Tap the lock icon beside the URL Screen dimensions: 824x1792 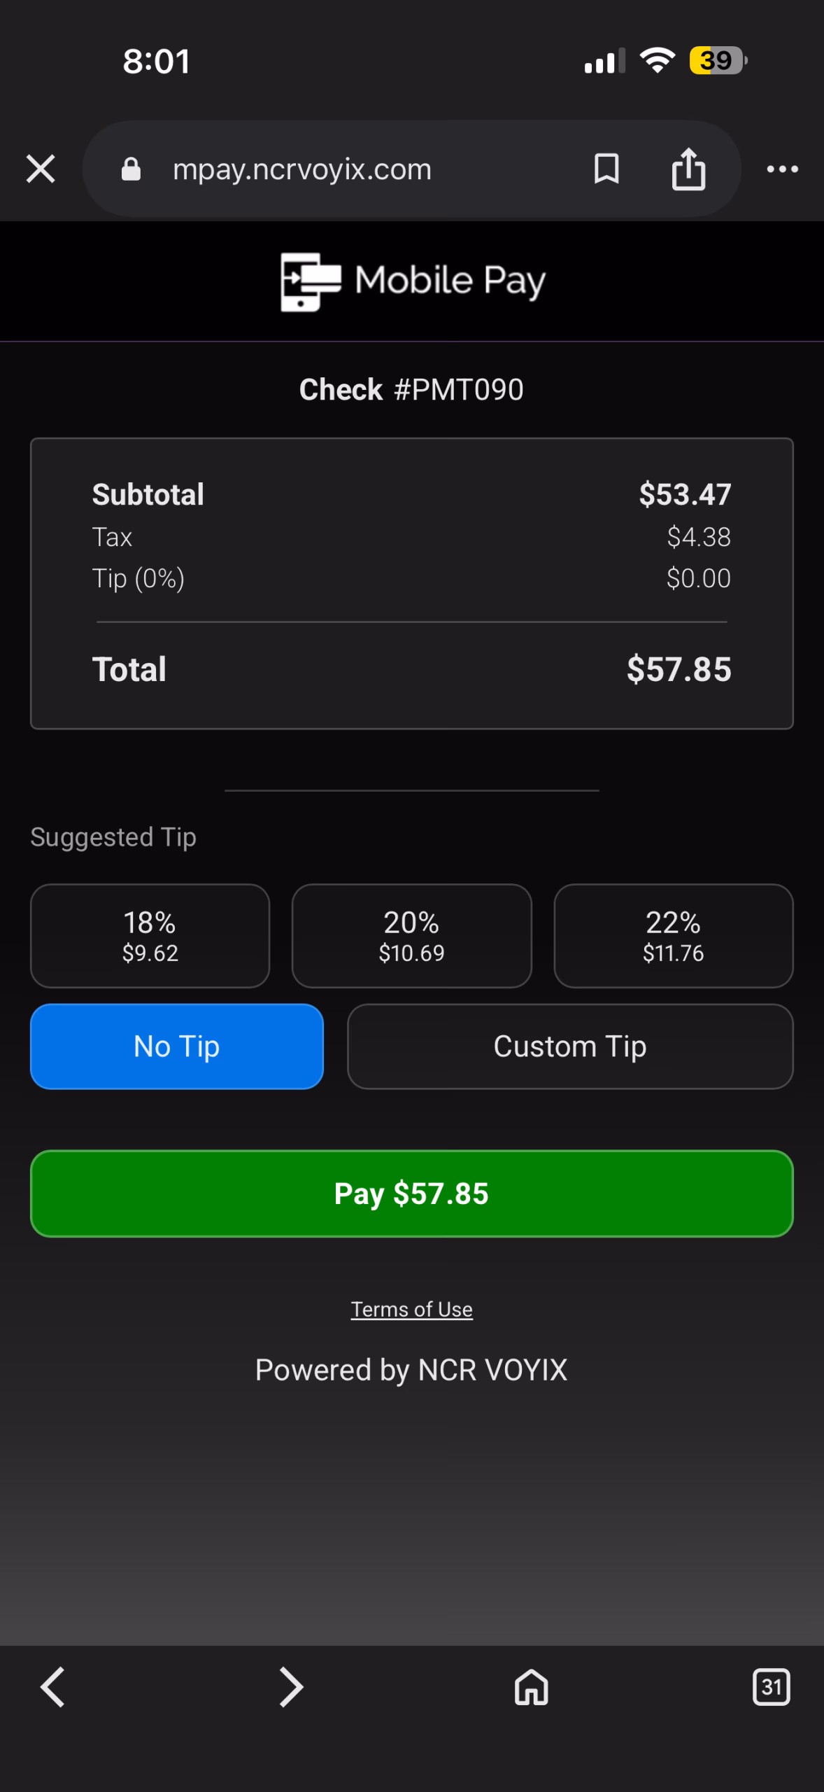(131, 169)
